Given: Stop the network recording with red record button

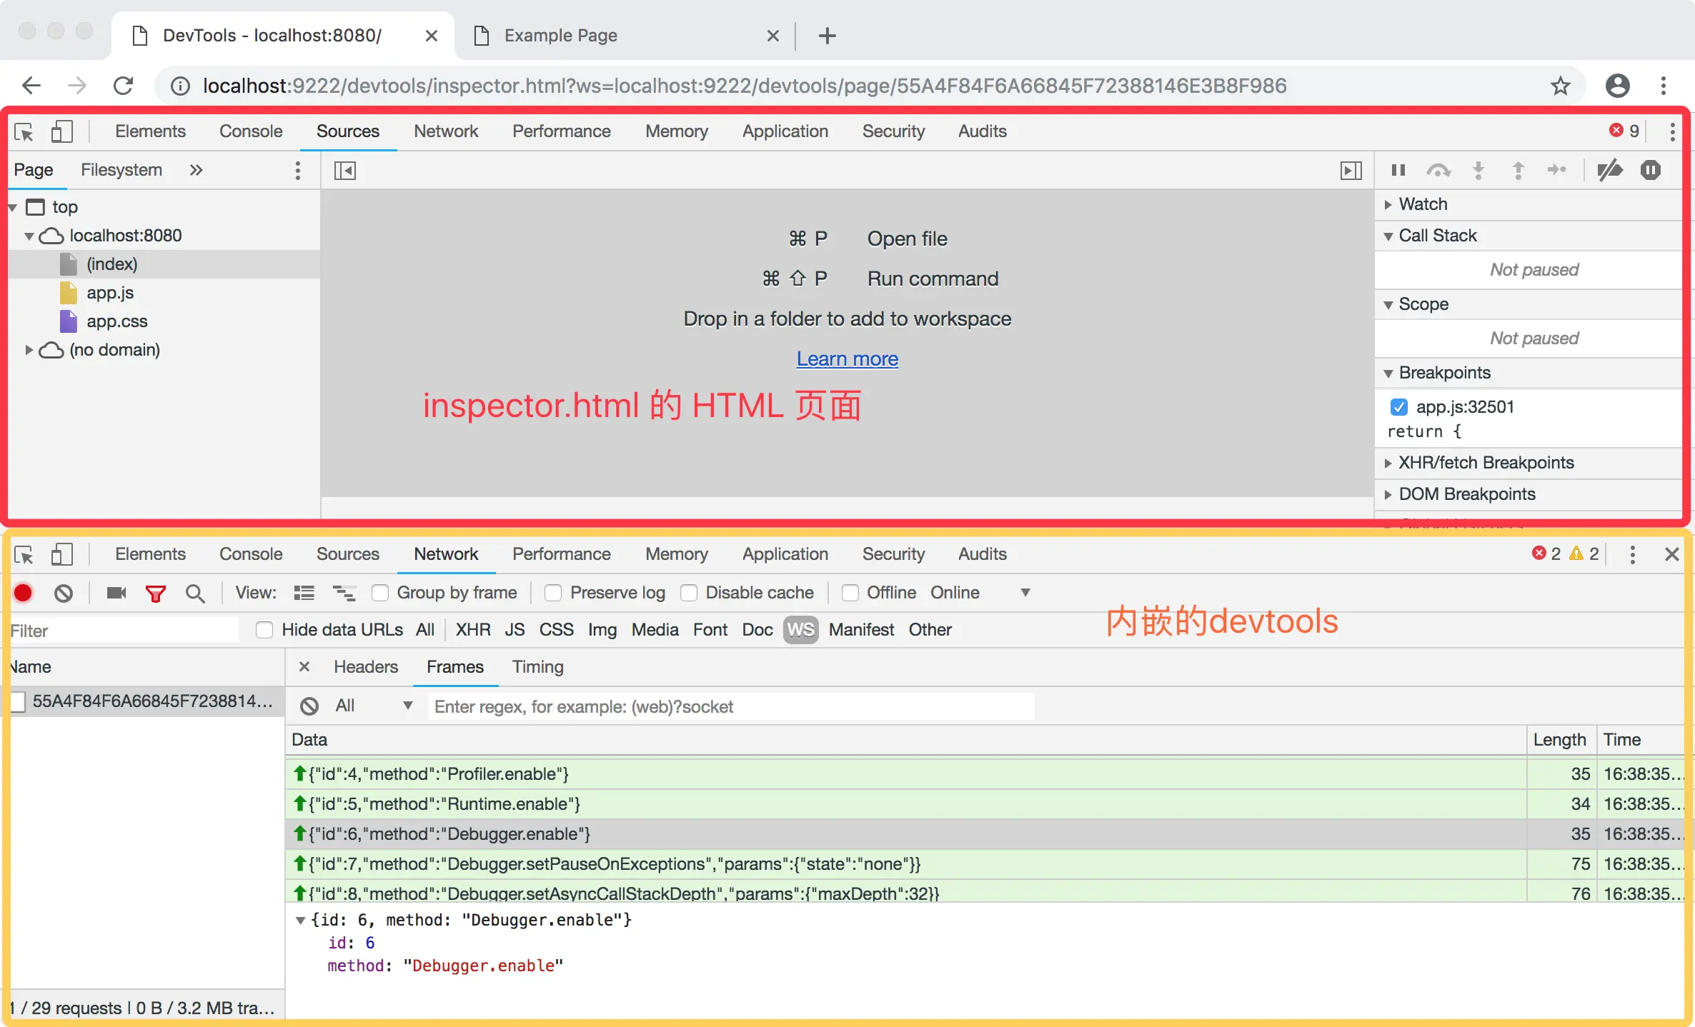Looking at the screenshot, I should (x=23, y=593).
